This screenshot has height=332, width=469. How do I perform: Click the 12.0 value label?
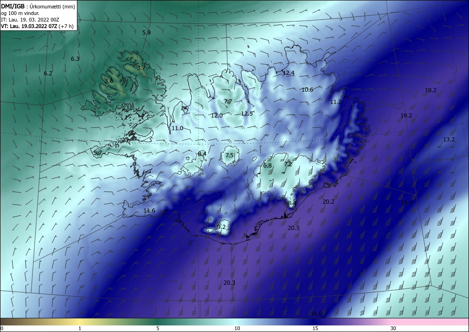point(217,116)
